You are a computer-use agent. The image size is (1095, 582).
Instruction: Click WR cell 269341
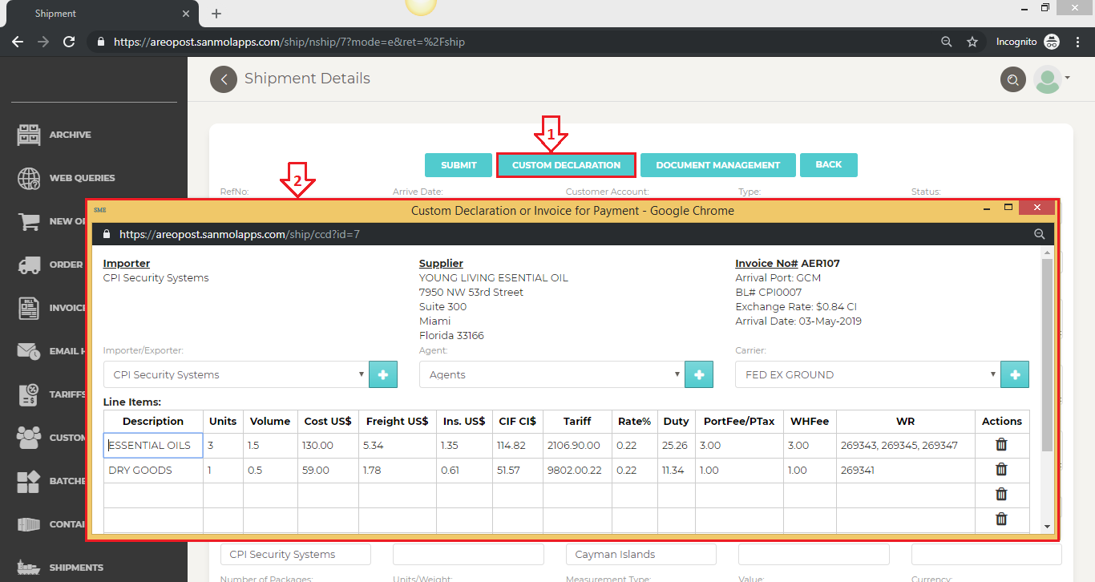pyautogui.click(x=906, y=471)
